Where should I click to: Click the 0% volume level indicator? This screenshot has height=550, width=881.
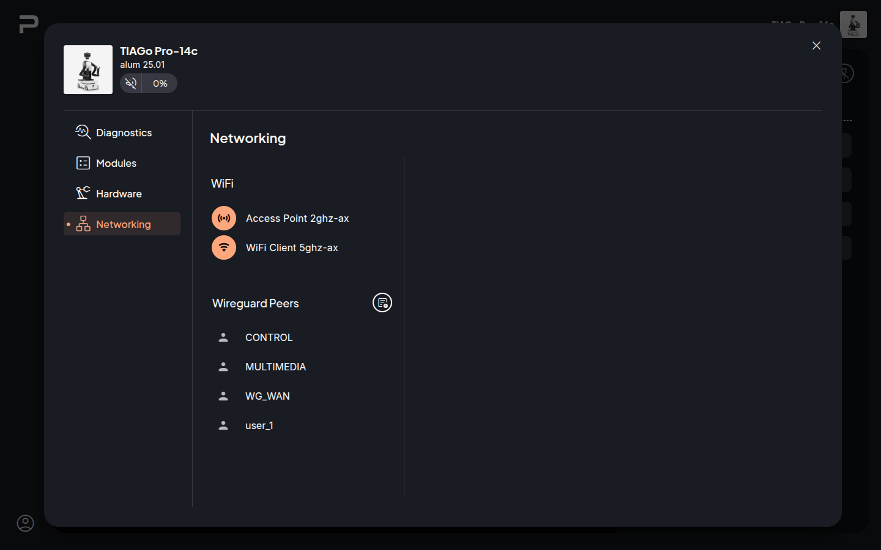[160, 83]
